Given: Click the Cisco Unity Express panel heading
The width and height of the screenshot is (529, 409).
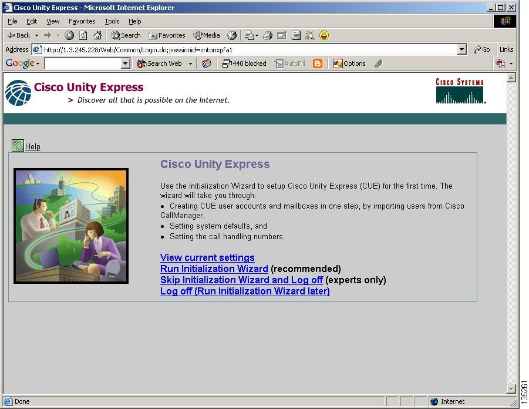Looking at the screenshot, I should tap(215, 164).
